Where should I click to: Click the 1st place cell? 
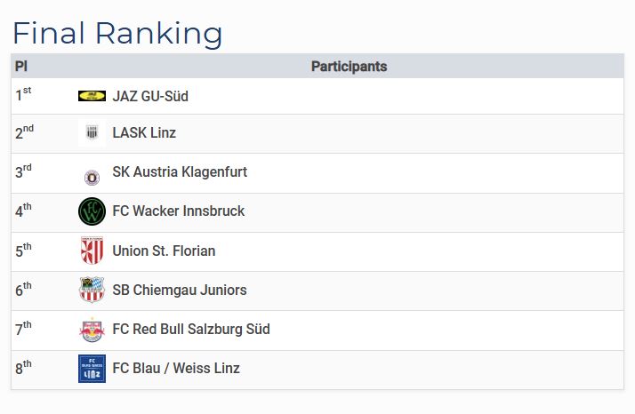point(23,94)
